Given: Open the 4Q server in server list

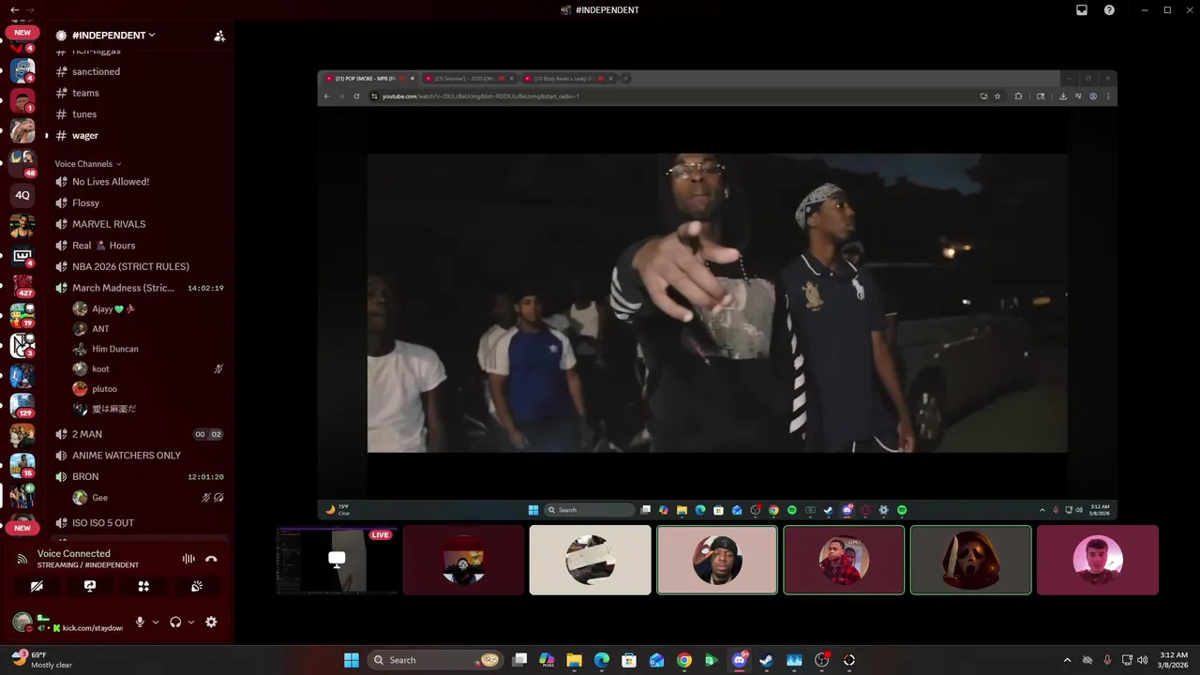Looking at the screenshot, I should coord(22,195).
